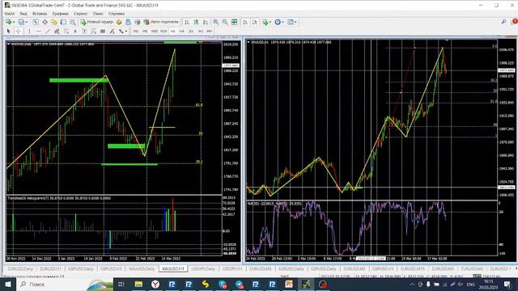Open the Справка menu
The image size is (518, 291).
coord(117,14)
